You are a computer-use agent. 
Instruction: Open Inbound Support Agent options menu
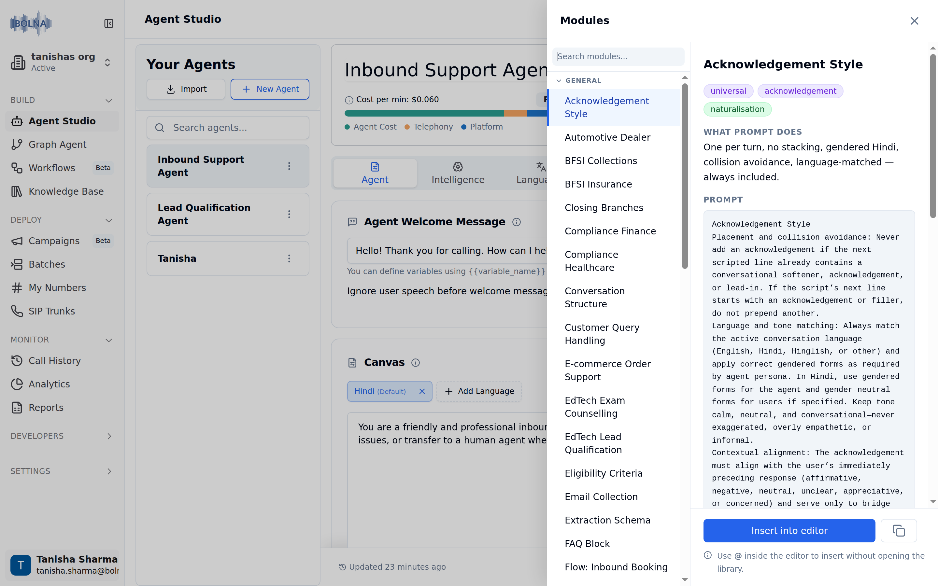289,166
